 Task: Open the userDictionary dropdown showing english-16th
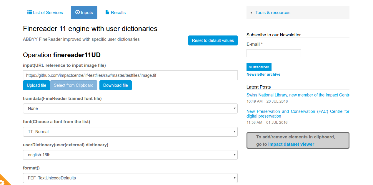point(130,155)
